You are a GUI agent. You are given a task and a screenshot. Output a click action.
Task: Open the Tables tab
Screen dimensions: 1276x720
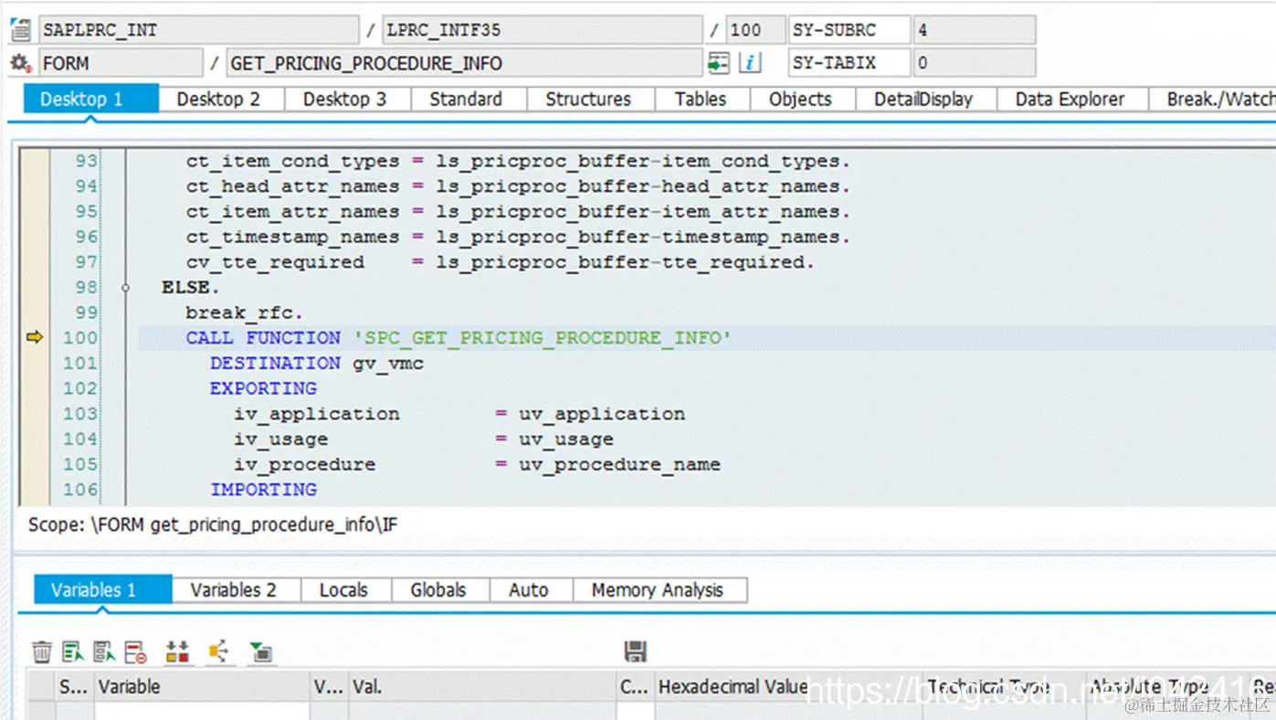tap(701, 99)
